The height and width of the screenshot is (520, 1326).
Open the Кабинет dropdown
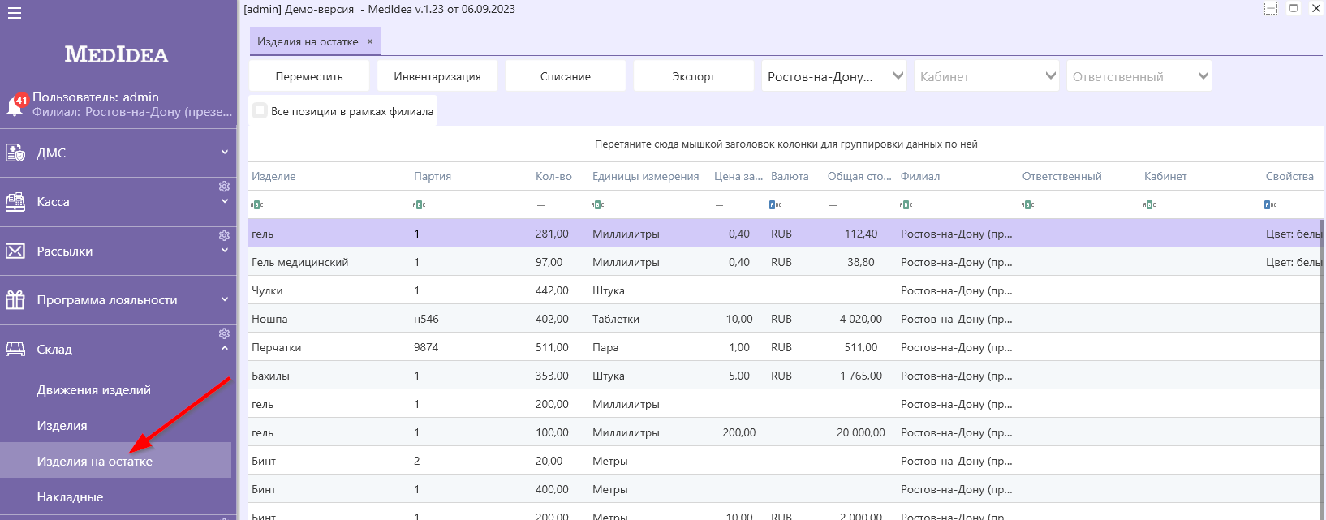[x=987, y=76]
